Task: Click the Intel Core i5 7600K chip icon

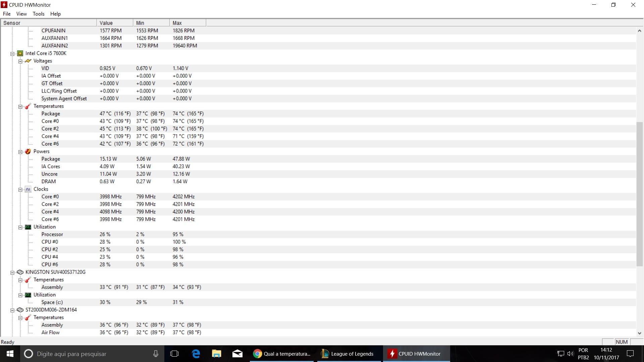Action: (20, 53)
